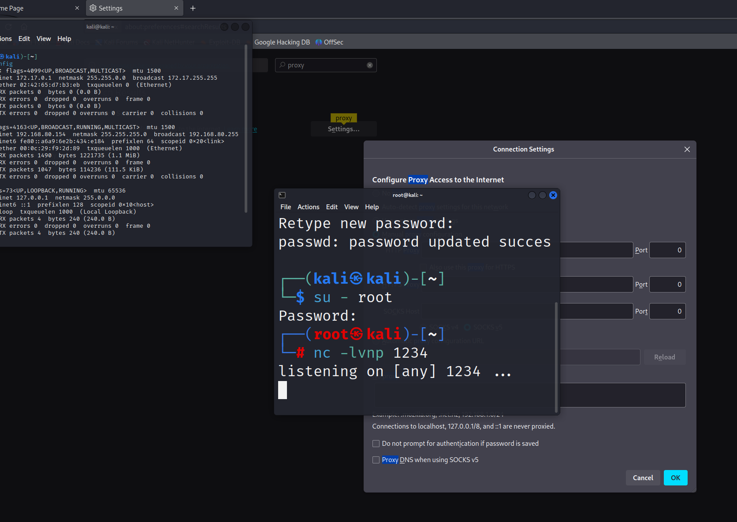Click the 'su - root' command text
Screen dimensions: 737x522
click(353, 297)
